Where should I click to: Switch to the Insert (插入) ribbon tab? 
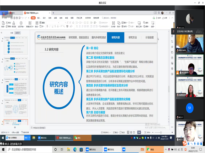point(39,18)
